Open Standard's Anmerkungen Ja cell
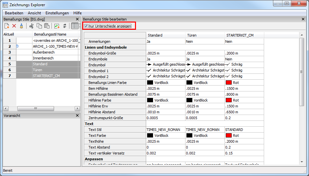The width and height of the screenshot is (309, 176). [165, 41]
